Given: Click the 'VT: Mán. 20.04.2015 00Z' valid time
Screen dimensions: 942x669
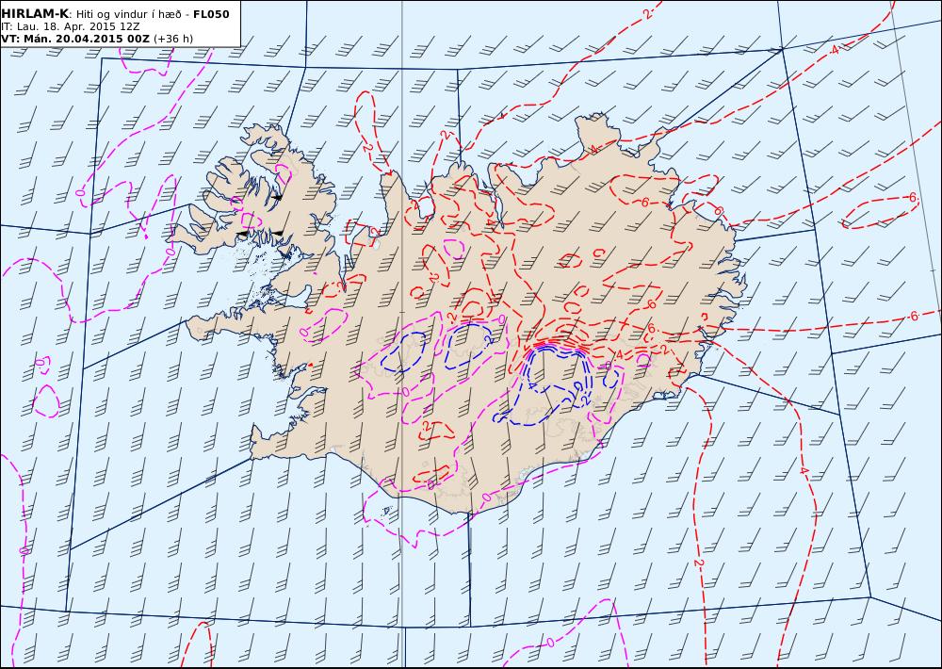Looking at the screenshot, I should (75, 39).
